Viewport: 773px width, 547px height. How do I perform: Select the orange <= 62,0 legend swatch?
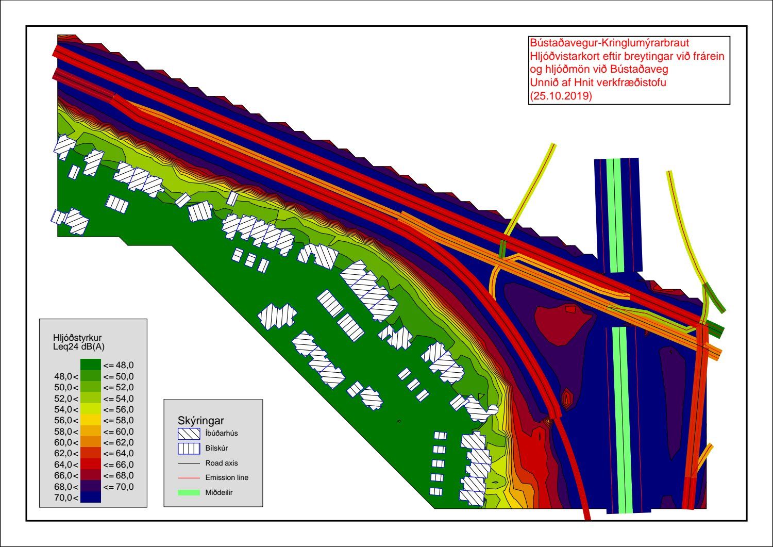click(x=91, y=442)
